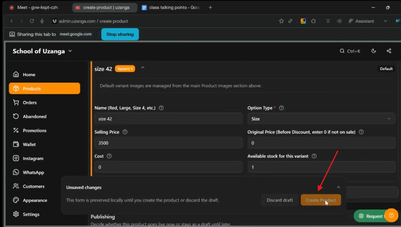Screen dimensions: 401x227
Task: Click Stop sharing button
Action: [120, 34]
